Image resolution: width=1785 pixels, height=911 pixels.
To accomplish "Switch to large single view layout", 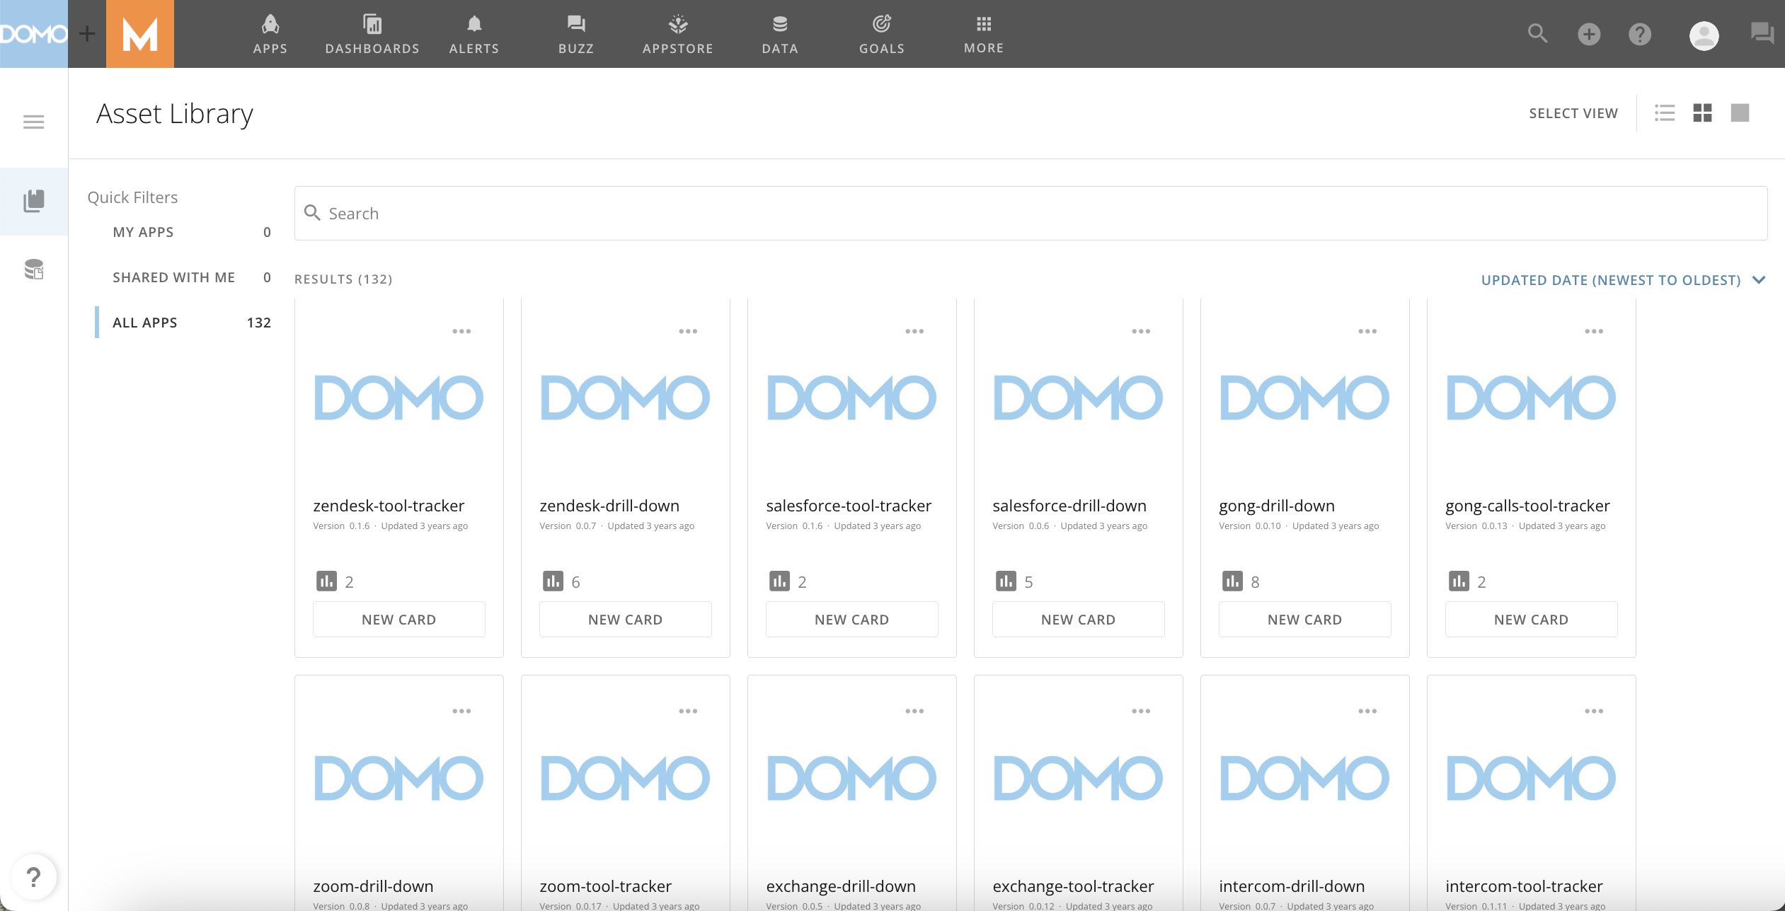I will [1740, 112].
